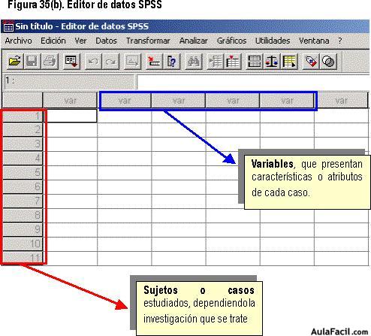Select row header 7
Image resolution: width=371 pixels, height=336 pixels.
click(x=23, y=201)
